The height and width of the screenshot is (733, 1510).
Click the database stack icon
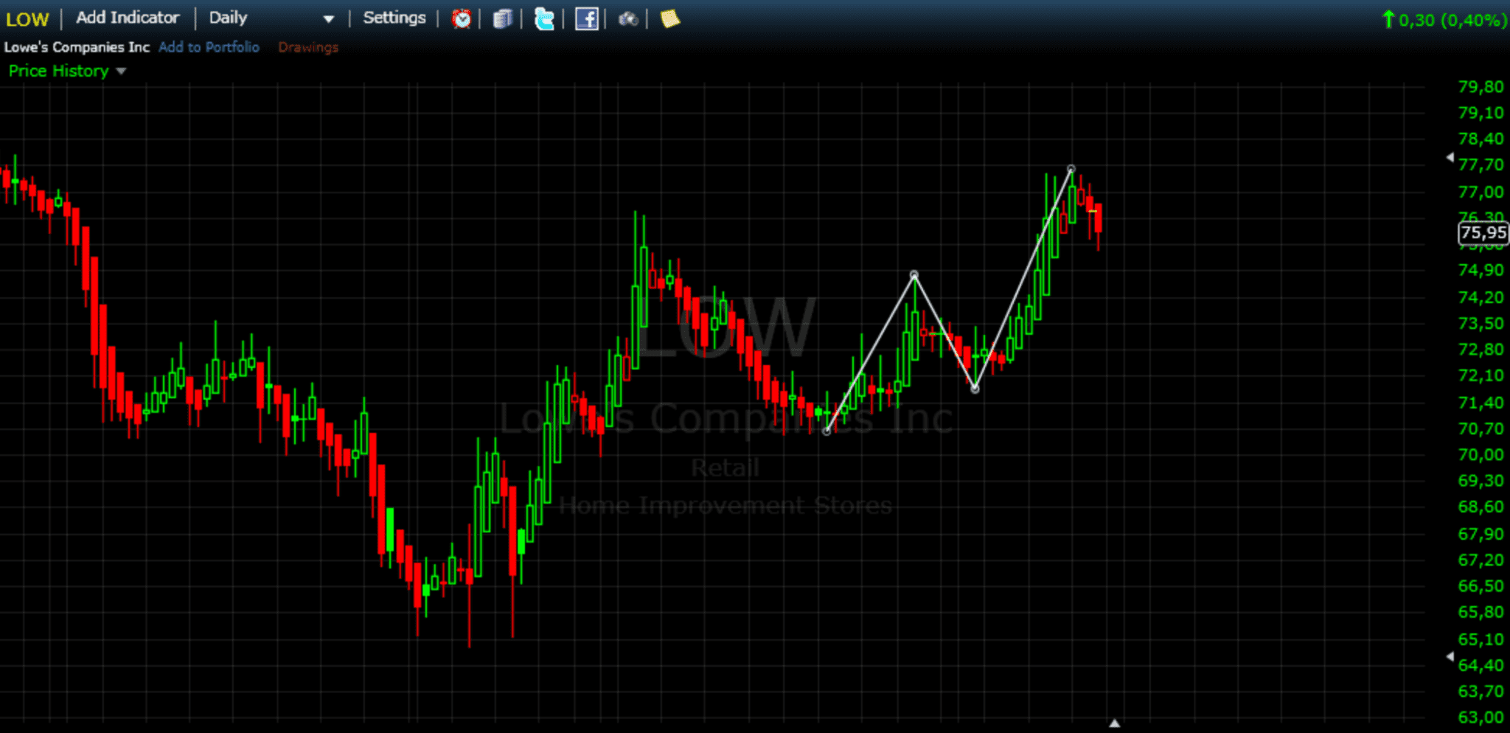point(503,18)
